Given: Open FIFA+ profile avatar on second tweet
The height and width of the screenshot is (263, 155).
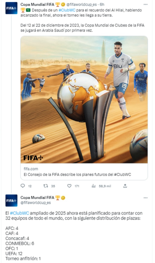Looking at the screenshot, I should (11, 200).
